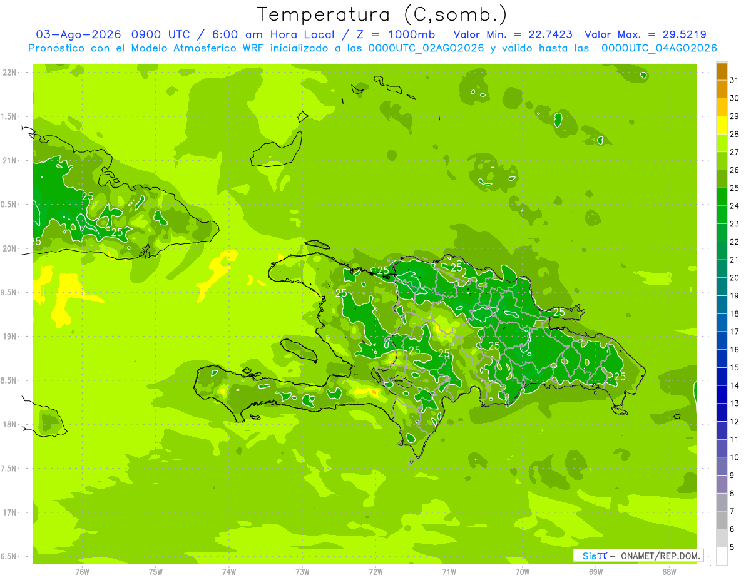Pick the yellow legend swatch between 28 and 29
This screenshot has width=751, height=580.
coord(722,125)
